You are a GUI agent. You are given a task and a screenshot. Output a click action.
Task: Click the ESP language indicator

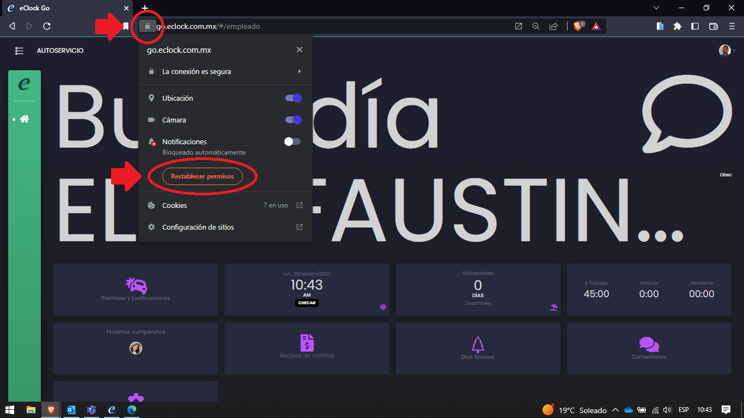(x=683, y=410)
